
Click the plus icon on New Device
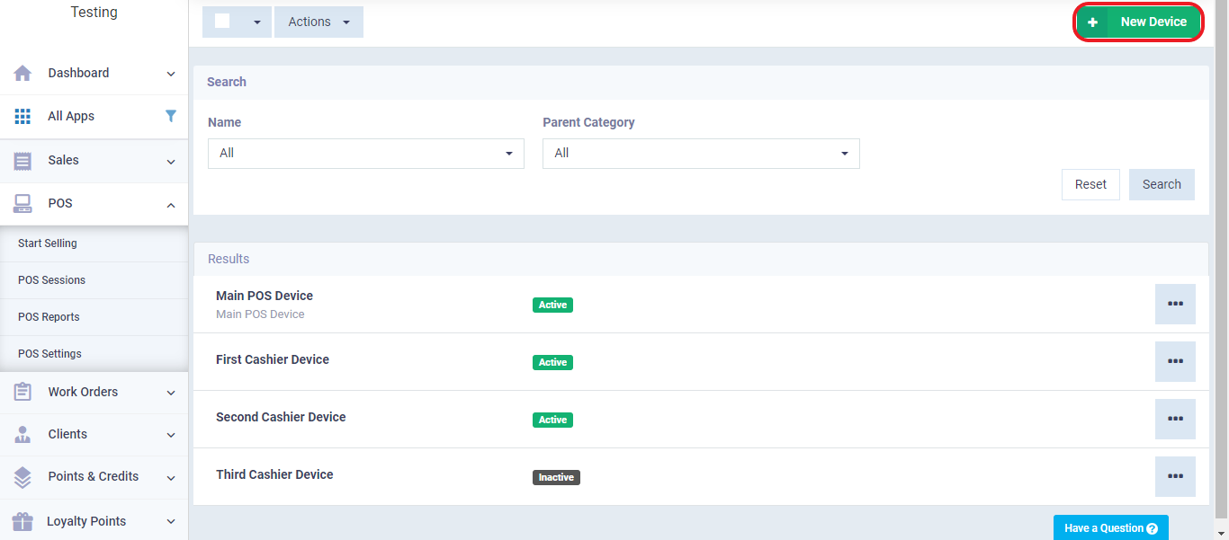(1092, 22)
